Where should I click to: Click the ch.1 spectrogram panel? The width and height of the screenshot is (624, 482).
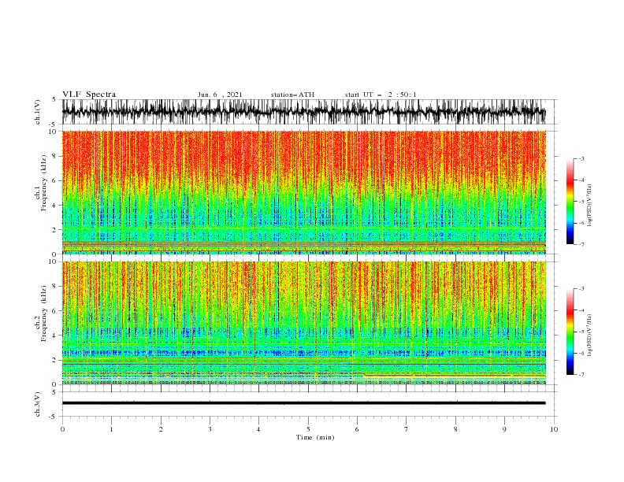pos(303,192)
